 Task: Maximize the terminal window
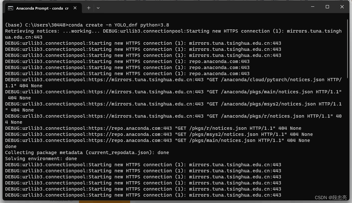[x=327, y=7]
